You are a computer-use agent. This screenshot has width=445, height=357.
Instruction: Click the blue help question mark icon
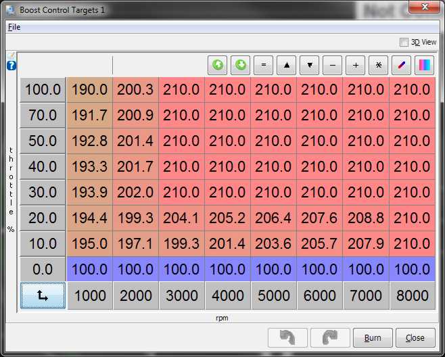[11, 66]
